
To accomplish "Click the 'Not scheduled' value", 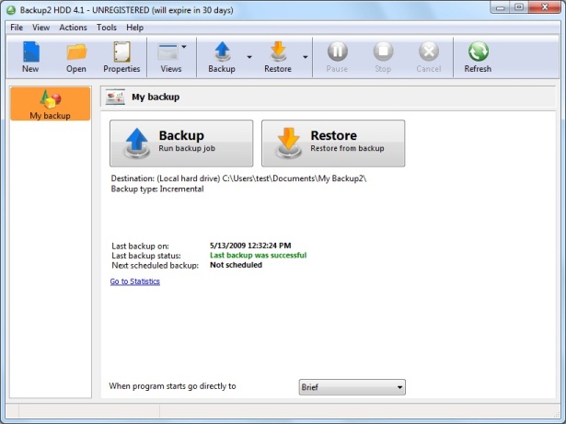I will (237, 265).
